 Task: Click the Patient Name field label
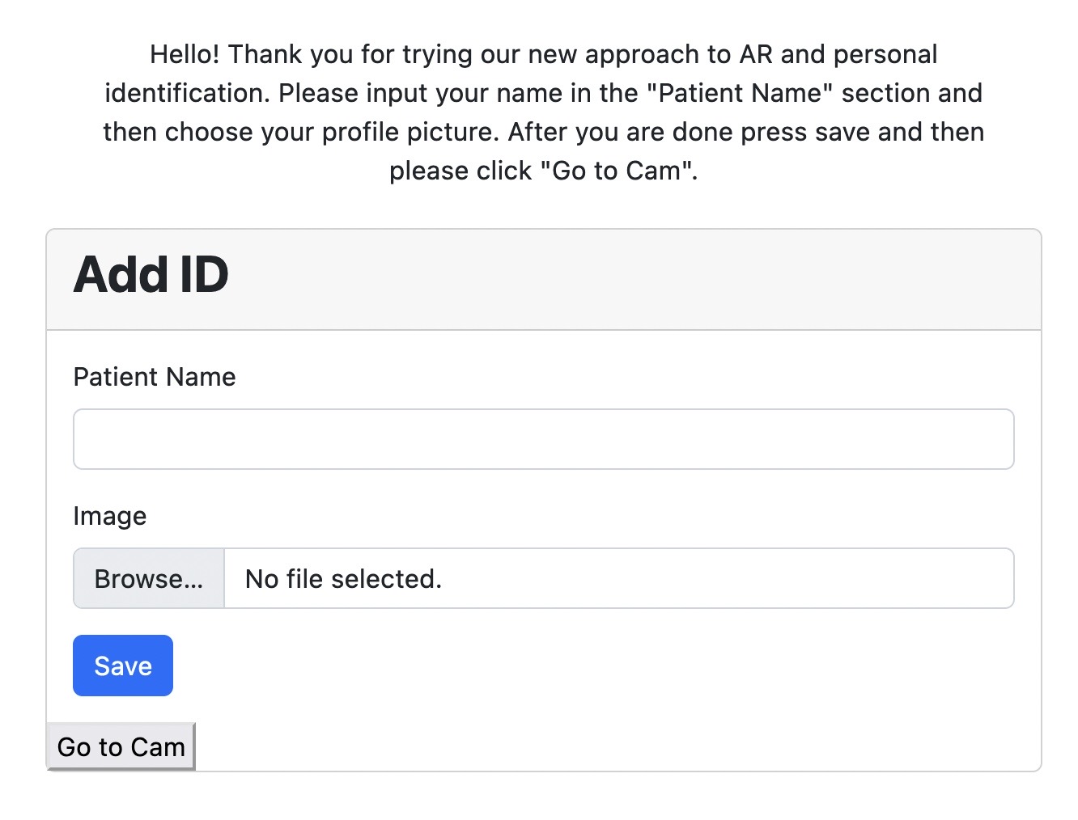pyautogui.click(x=155, y=377)
